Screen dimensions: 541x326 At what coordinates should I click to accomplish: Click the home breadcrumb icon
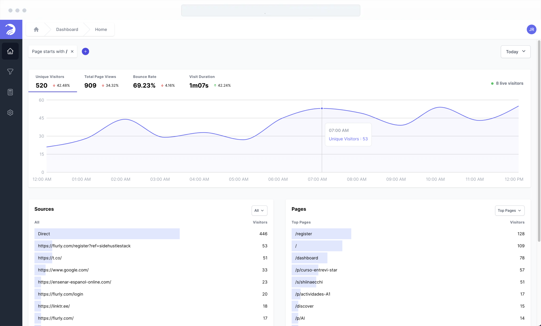(36, 29)
